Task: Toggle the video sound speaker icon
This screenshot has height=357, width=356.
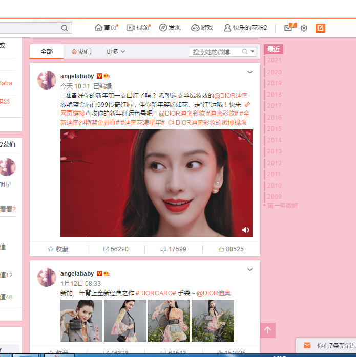Action: (x=245, y=230)
